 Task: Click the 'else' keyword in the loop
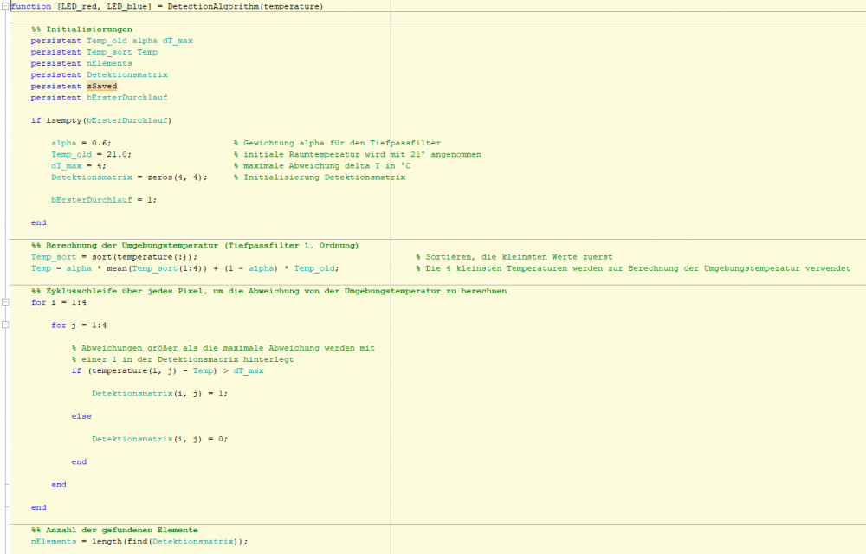click(81, 416)
